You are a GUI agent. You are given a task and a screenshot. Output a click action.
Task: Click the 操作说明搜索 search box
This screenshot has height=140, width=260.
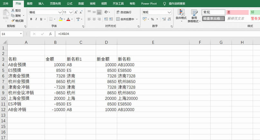point(177,4)
